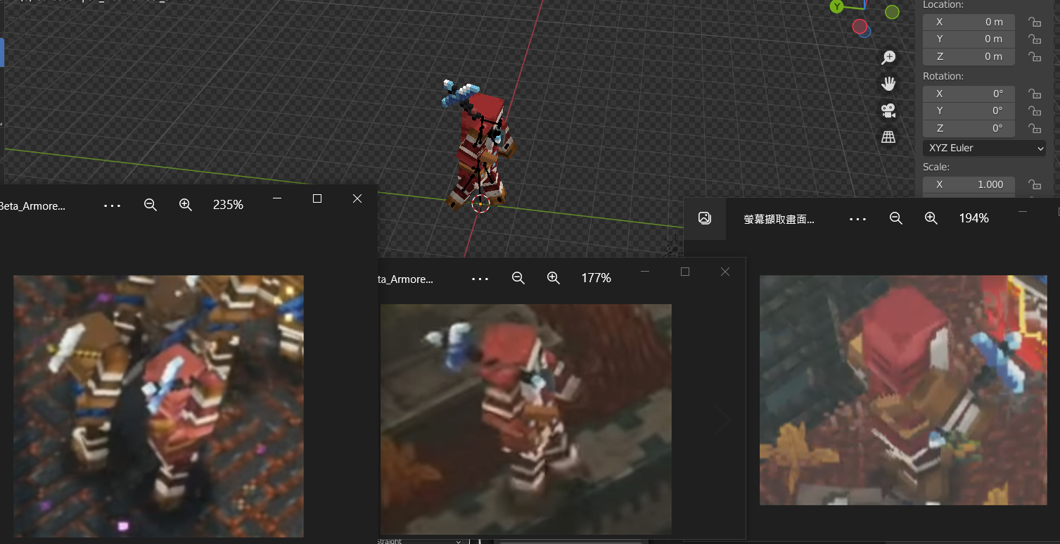The width and height of the screenshot is (1060, 544).
Task: Click the reference image in the 194% window
Action: (x=903, y=390)
